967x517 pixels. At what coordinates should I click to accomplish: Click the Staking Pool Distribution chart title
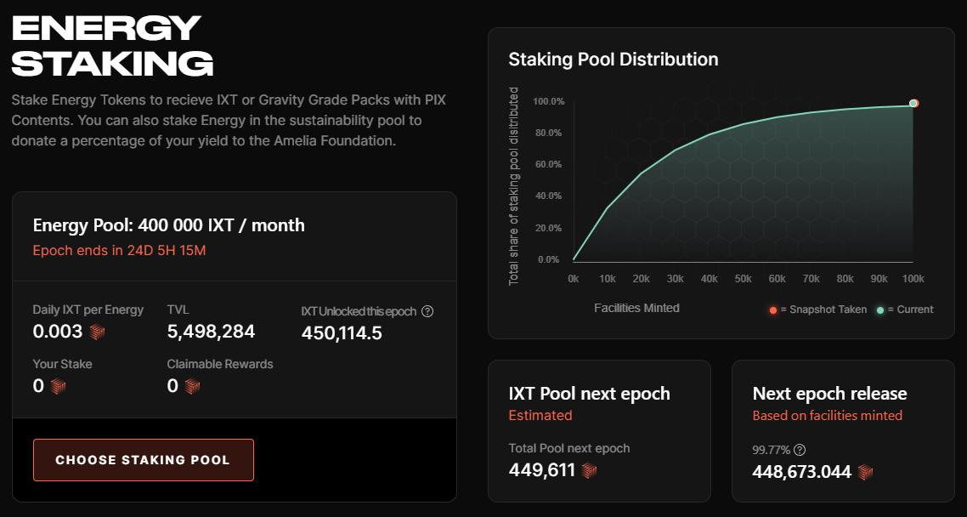pyautogui.click(x=613, y=60)
